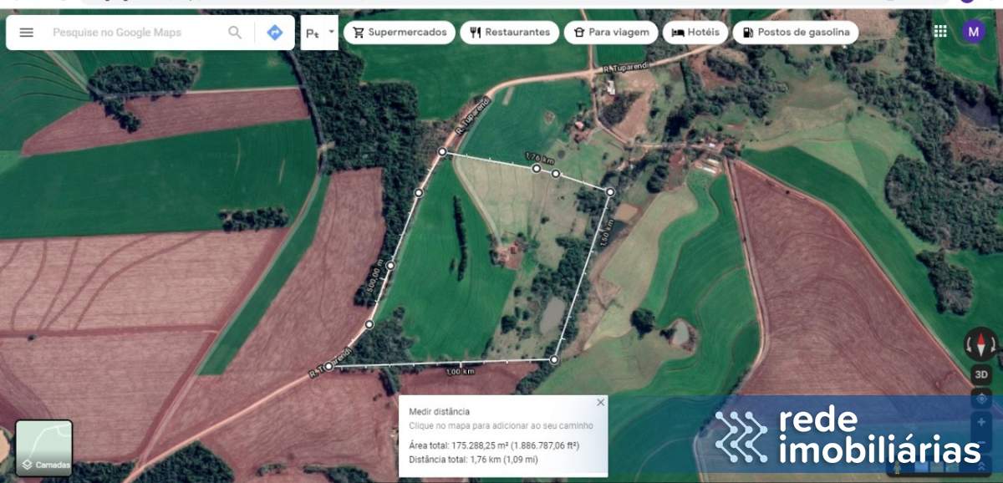Open the hamburger main menu
1003x483 pixels.
(27, 33)
